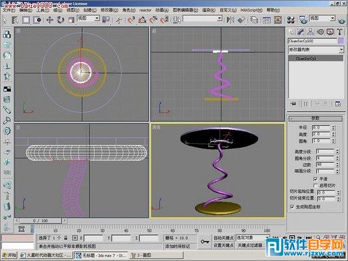This screenshot has height=261, width=348.
Task: Click the object color swatch beside ChamferCyl02
Action: 341,41
